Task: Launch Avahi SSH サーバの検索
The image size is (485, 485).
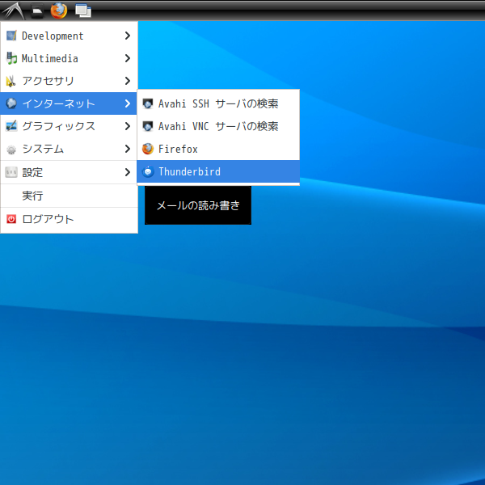Action: (x=218, y=103)
